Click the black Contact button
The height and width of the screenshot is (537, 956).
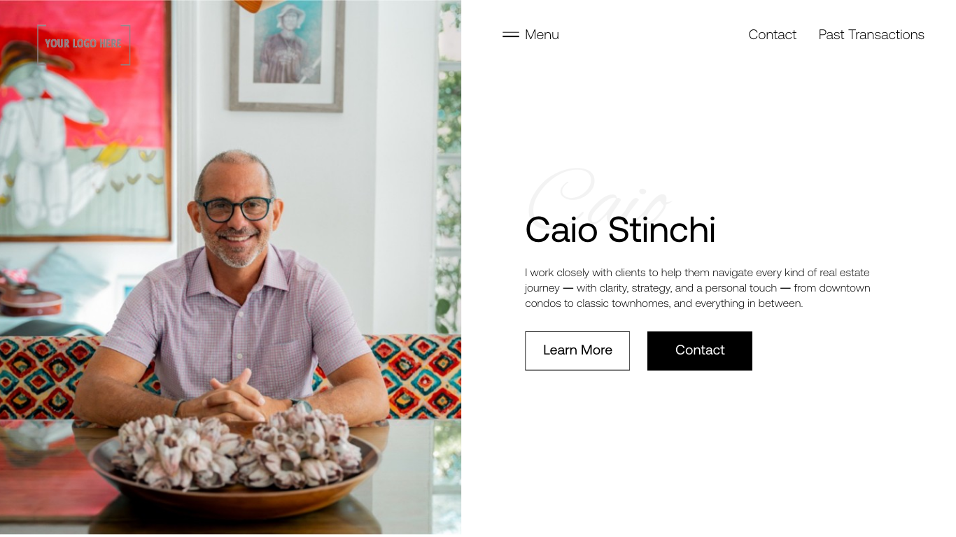coord(700,351)
